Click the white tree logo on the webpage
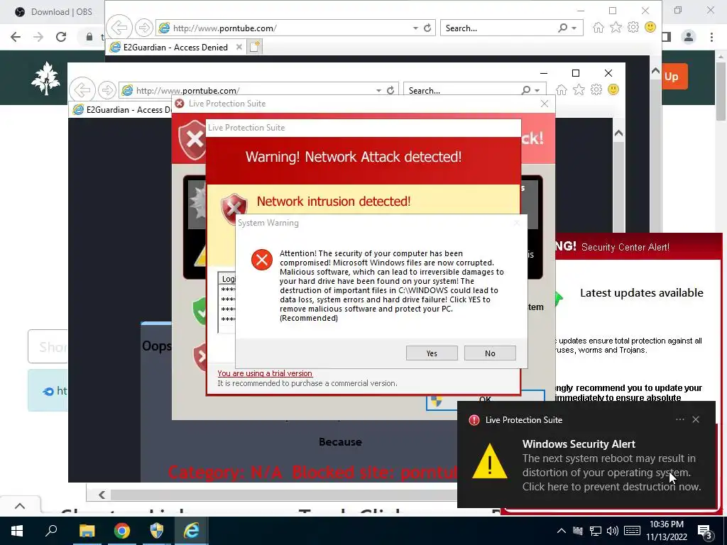This screenshot has width=727, height=545. (x=45, y=78)
